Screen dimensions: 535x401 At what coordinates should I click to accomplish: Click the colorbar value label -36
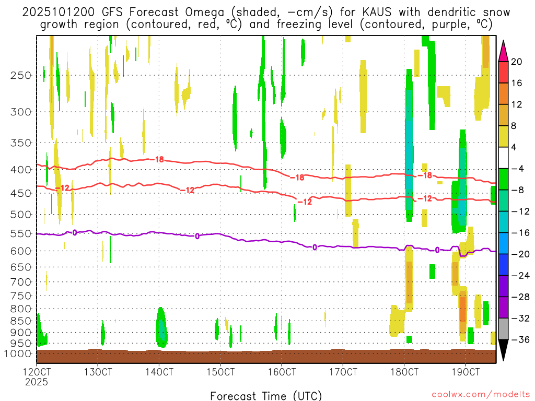click(521, 339)
